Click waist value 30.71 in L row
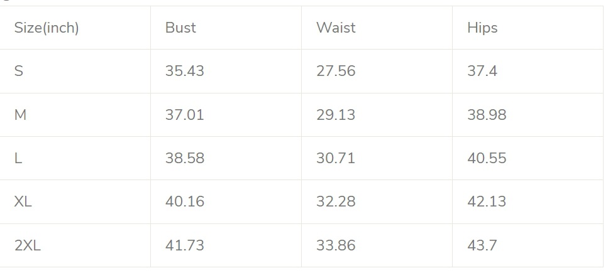Image resolution: width=608 pixels, height=273 pixels. (x=335, y=158)
